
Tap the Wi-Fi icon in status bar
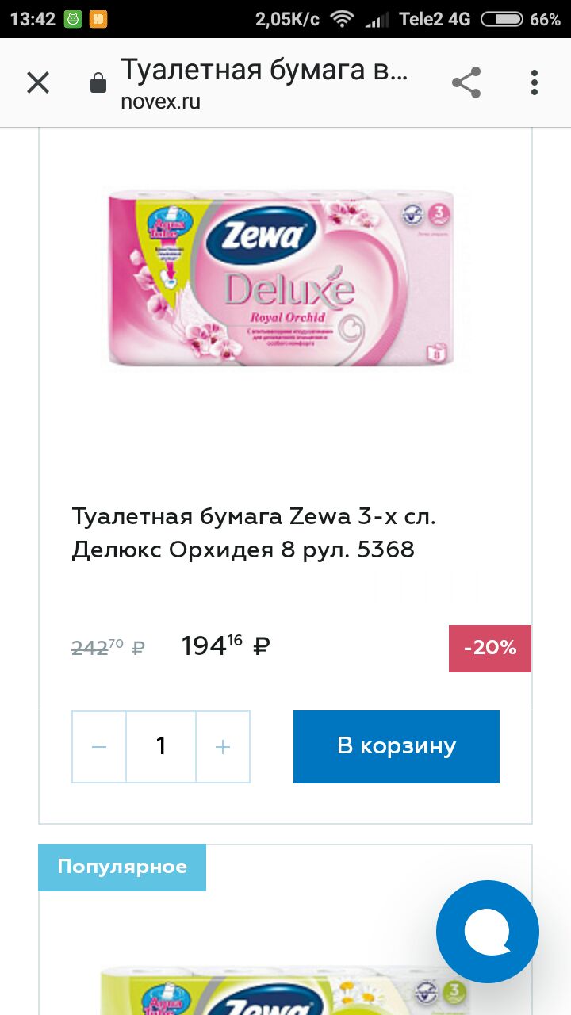(x=342, y=19)
